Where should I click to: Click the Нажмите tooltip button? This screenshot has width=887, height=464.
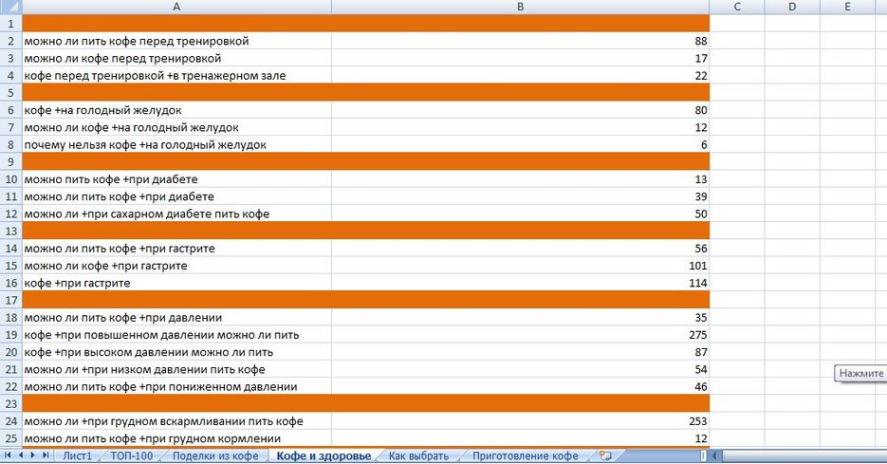[860, 374]
